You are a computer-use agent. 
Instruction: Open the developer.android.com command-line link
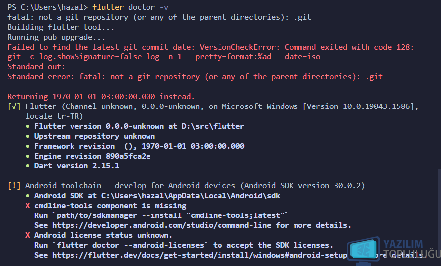162,225
